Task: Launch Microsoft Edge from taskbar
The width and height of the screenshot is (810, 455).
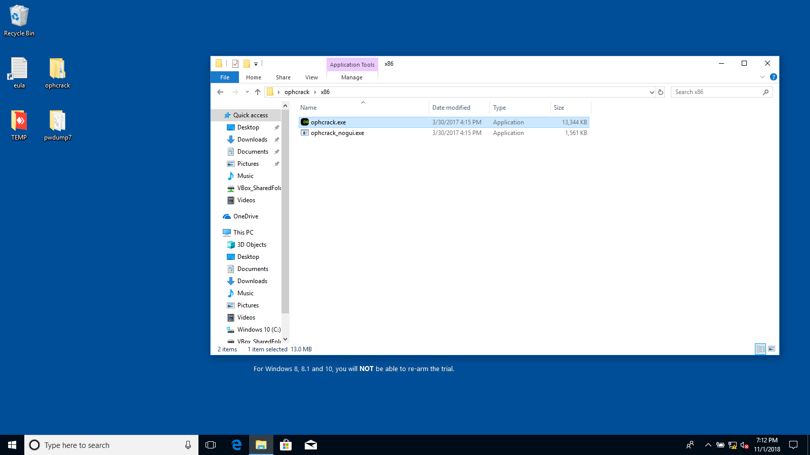Action: pos(236,445)
